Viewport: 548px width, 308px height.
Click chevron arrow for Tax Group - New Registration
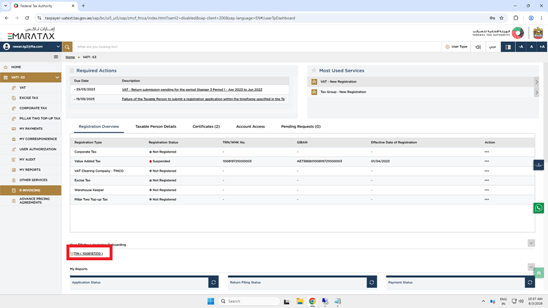536,92
